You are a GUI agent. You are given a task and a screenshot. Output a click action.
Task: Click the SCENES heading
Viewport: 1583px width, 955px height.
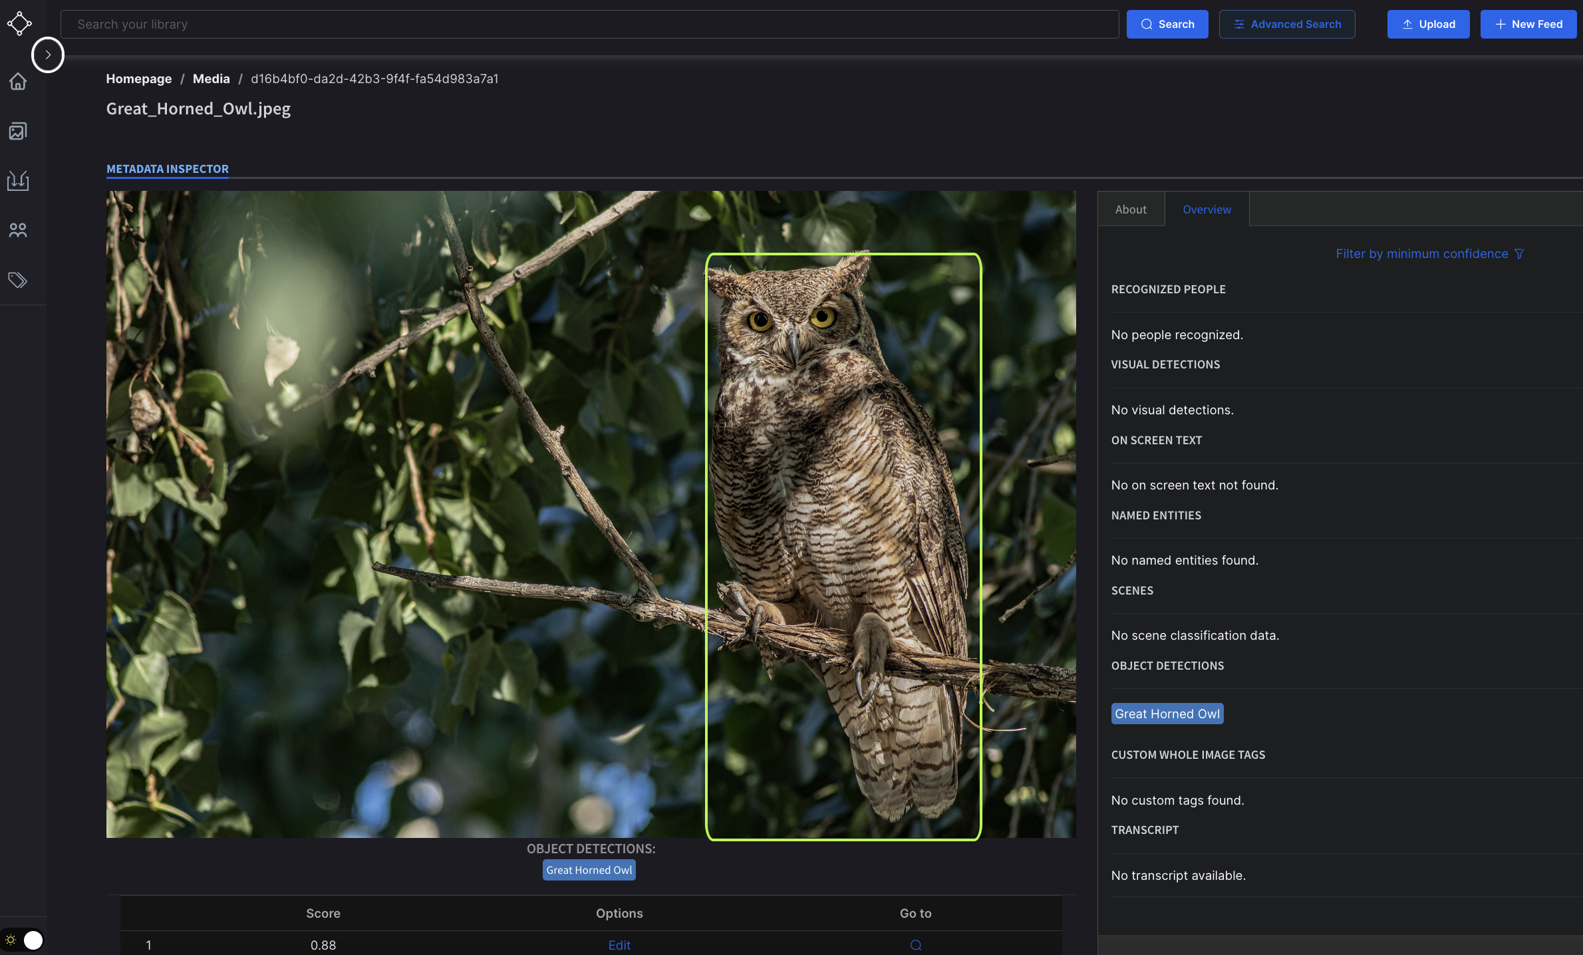coord(1132,591)
